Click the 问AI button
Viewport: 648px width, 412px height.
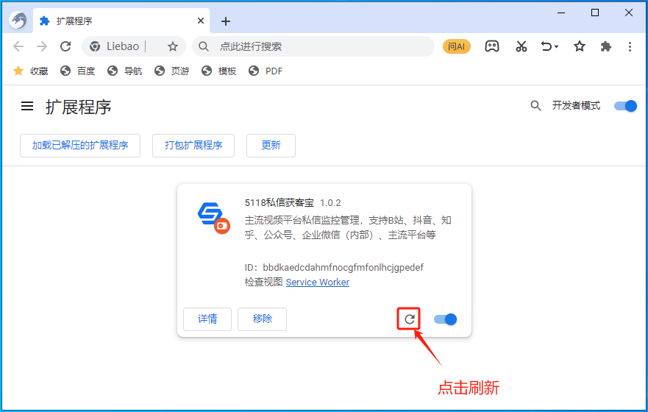[456, 46]
